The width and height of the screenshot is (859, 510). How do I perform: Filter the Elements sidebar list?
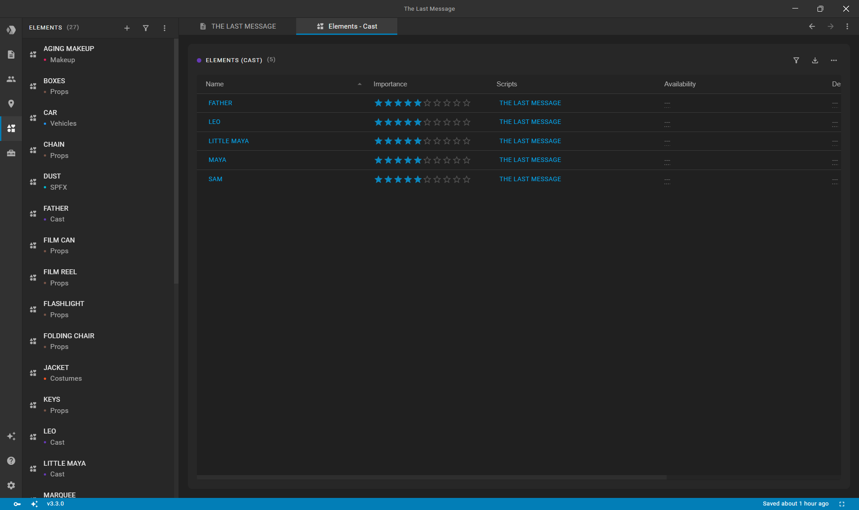[146, 28]
